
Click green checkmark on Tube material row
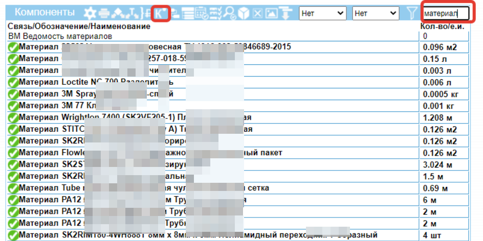pyautogui.click(x=13, y=188)
